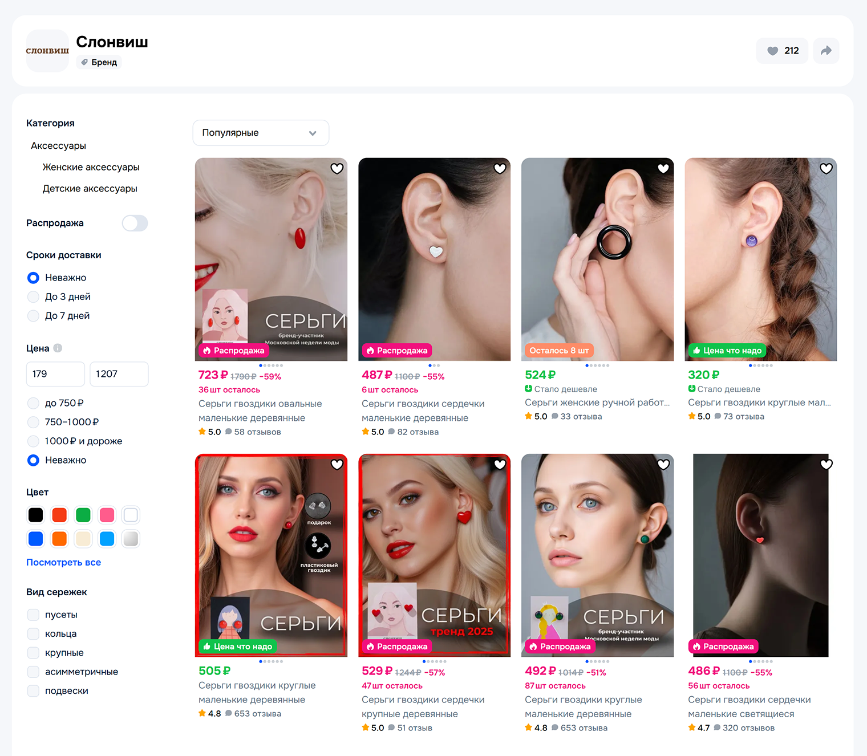This screenshot has width=867, height=756.
Task: Share the Слонвиш brand page via arrow icon
Action: [826, 51]
